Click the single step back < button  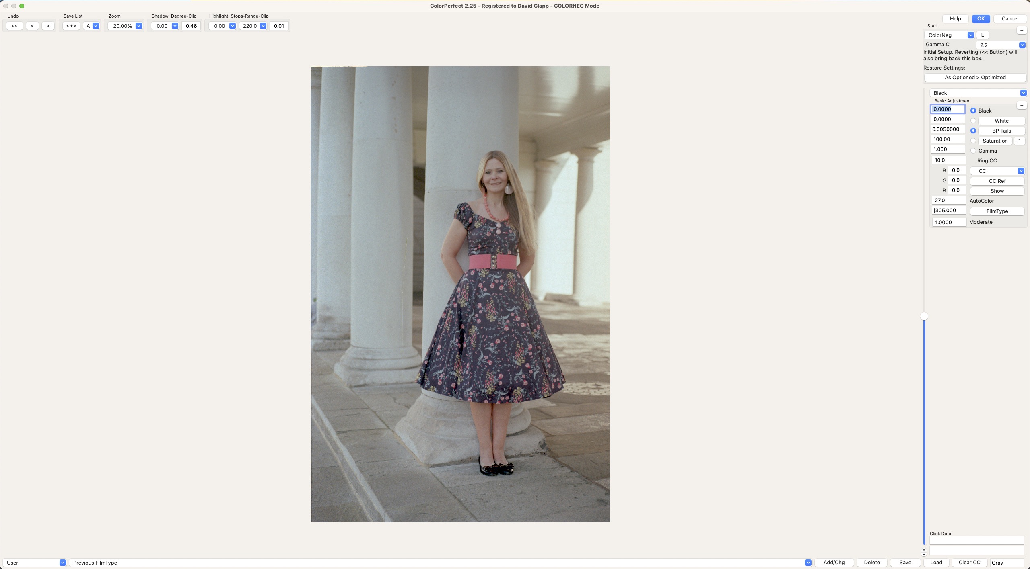32,26
